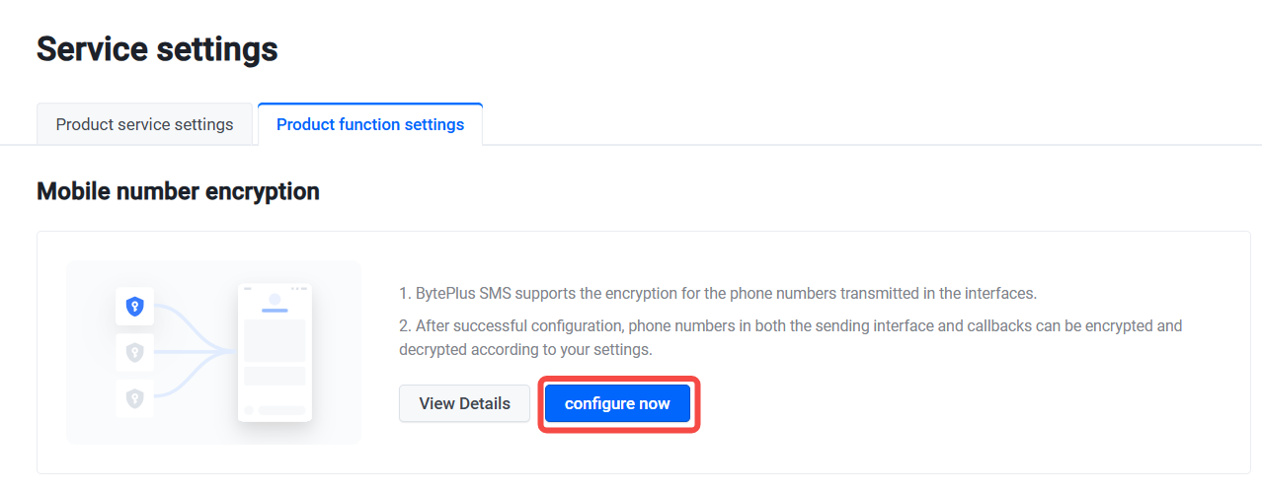Open View Details for mobile number encryption
Viewport: 1262px width, 493px height.
464,403
